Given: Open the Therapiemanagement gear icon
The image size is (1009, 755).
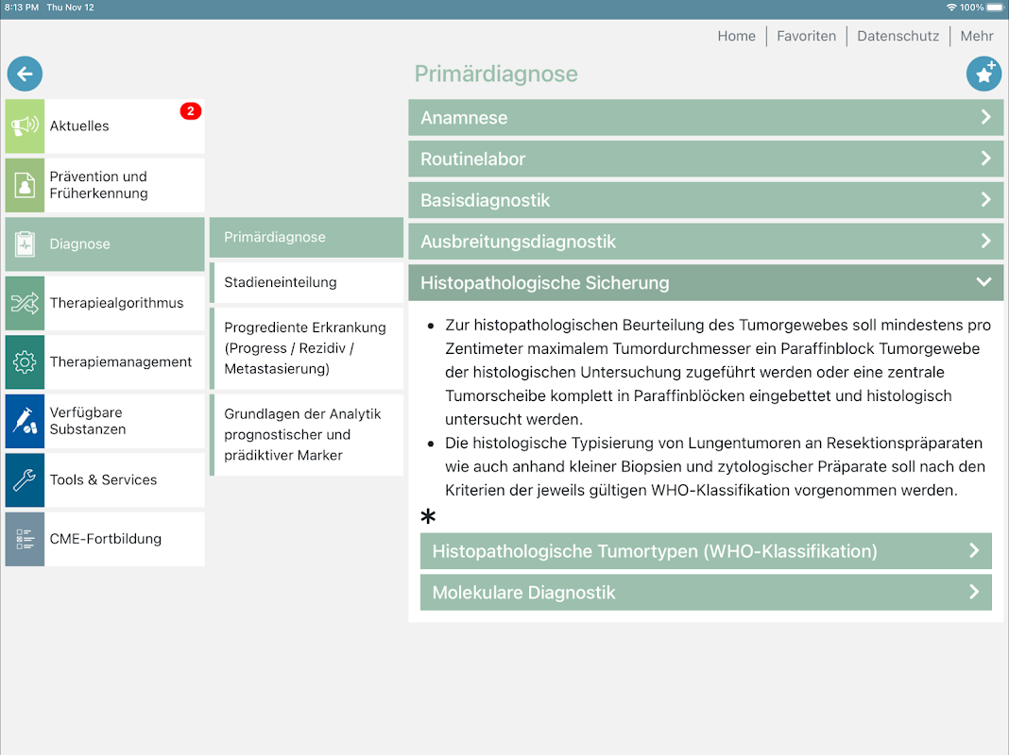Looking at the screenshot, I should pos(26,361).
